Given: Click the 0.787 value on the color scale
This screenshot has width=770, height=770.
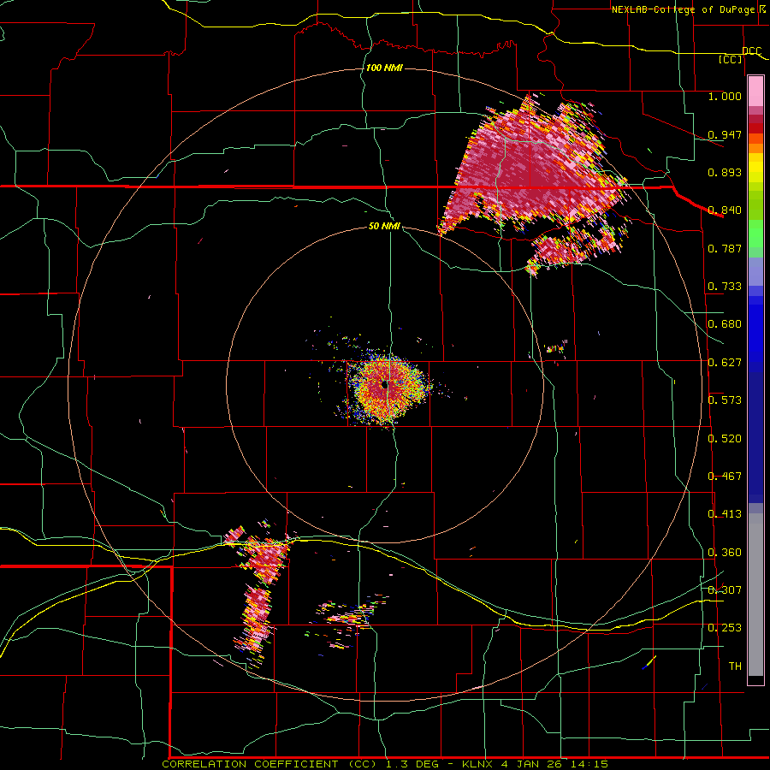Looking at the screenshot, I should click(x=725, y=248).
